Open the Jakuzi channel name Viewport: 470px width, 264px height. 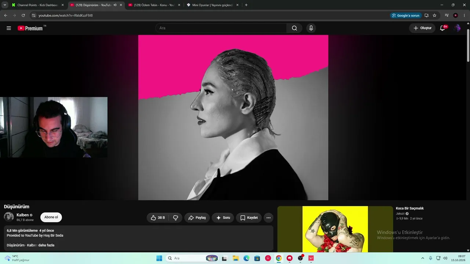[400, 214]
